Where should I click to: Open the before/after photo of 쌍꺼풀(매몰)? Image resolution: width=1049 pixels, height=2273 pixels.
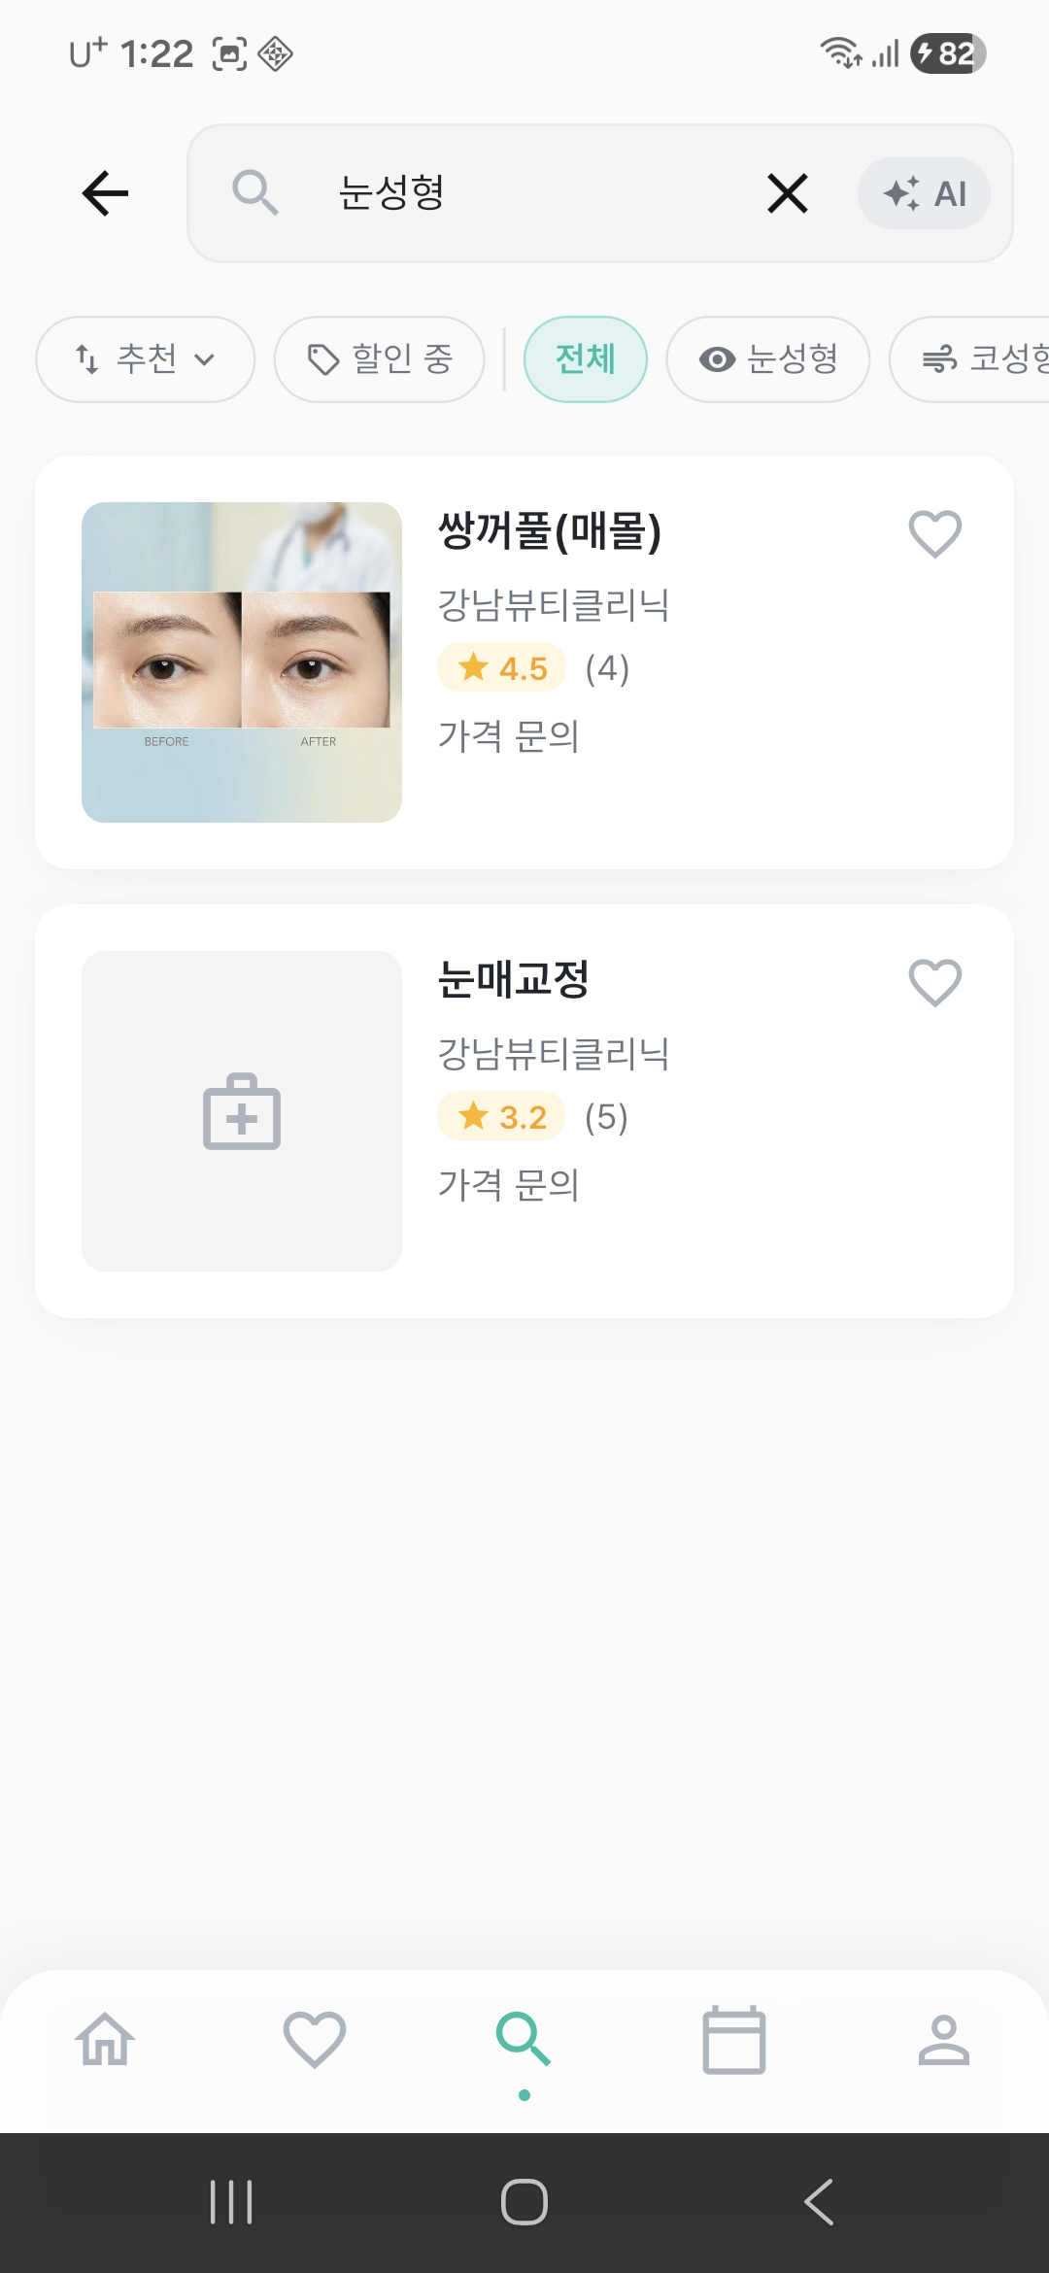tap(242, 662)
